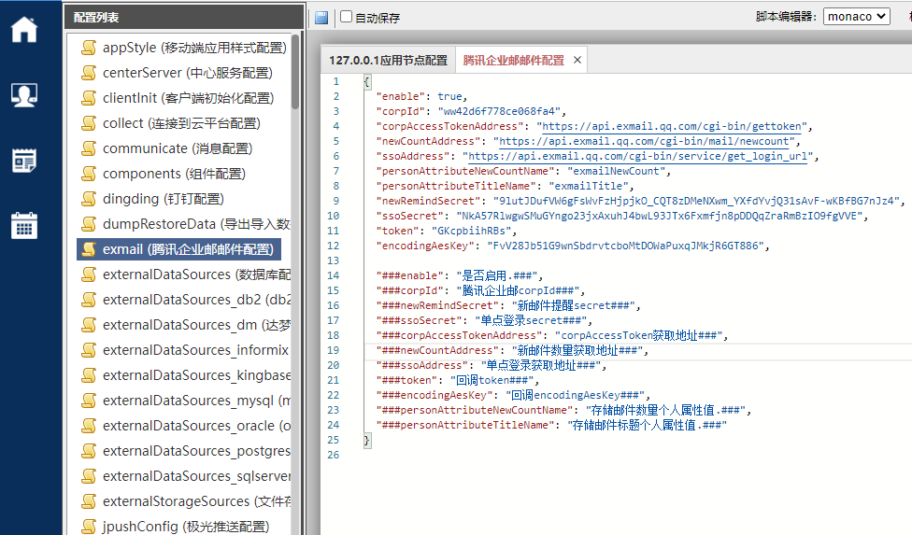This screenshot has height=535, width=912.
Task: Select the 腾讯企业邮邮件配置 tab
Action: 514,61
